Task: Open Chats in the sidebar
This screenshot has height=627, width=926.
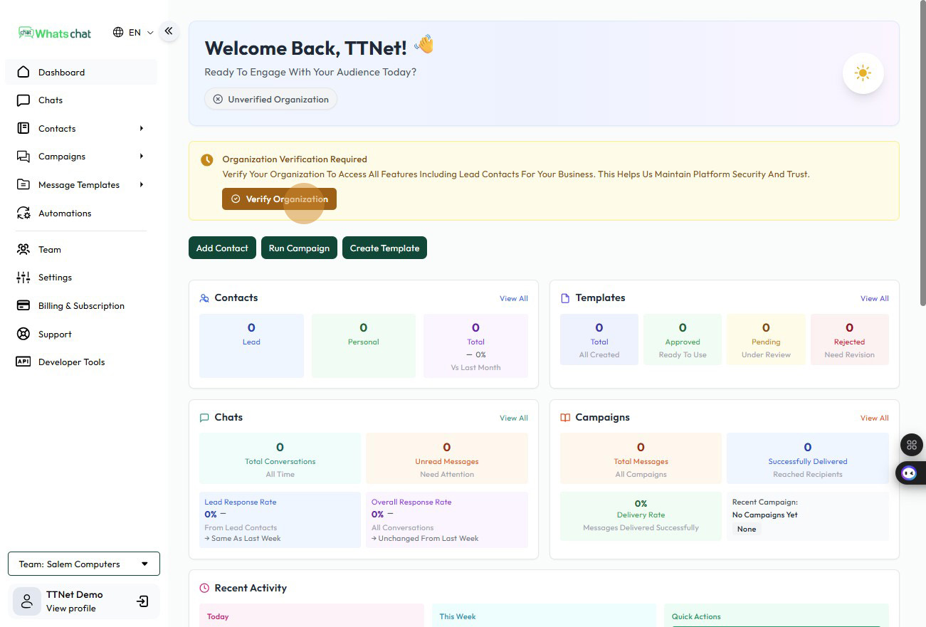Action: 51,100
